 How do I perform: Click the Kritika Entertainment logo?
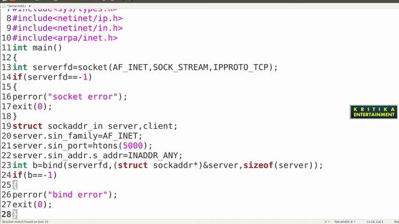click(x=373, y=112)
